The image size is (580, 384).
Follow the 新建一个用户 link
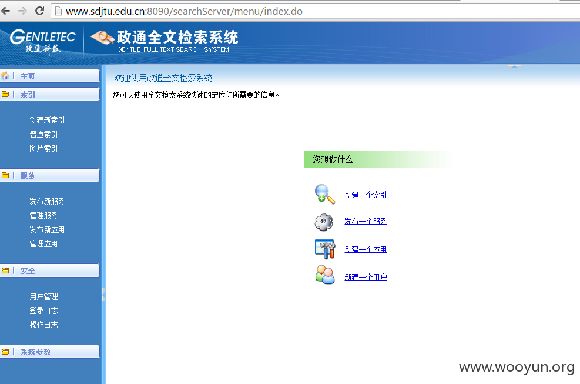coord(366,277)
